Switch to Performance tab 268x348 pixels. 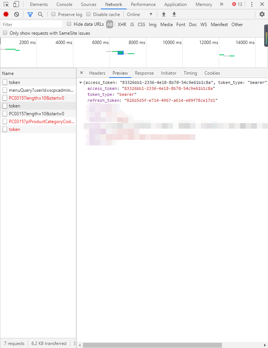143,4
